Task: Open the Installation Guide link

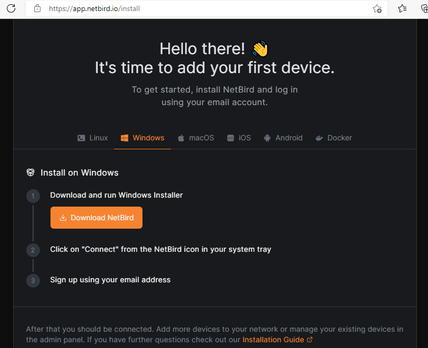Action: click(x=273, y=340)
